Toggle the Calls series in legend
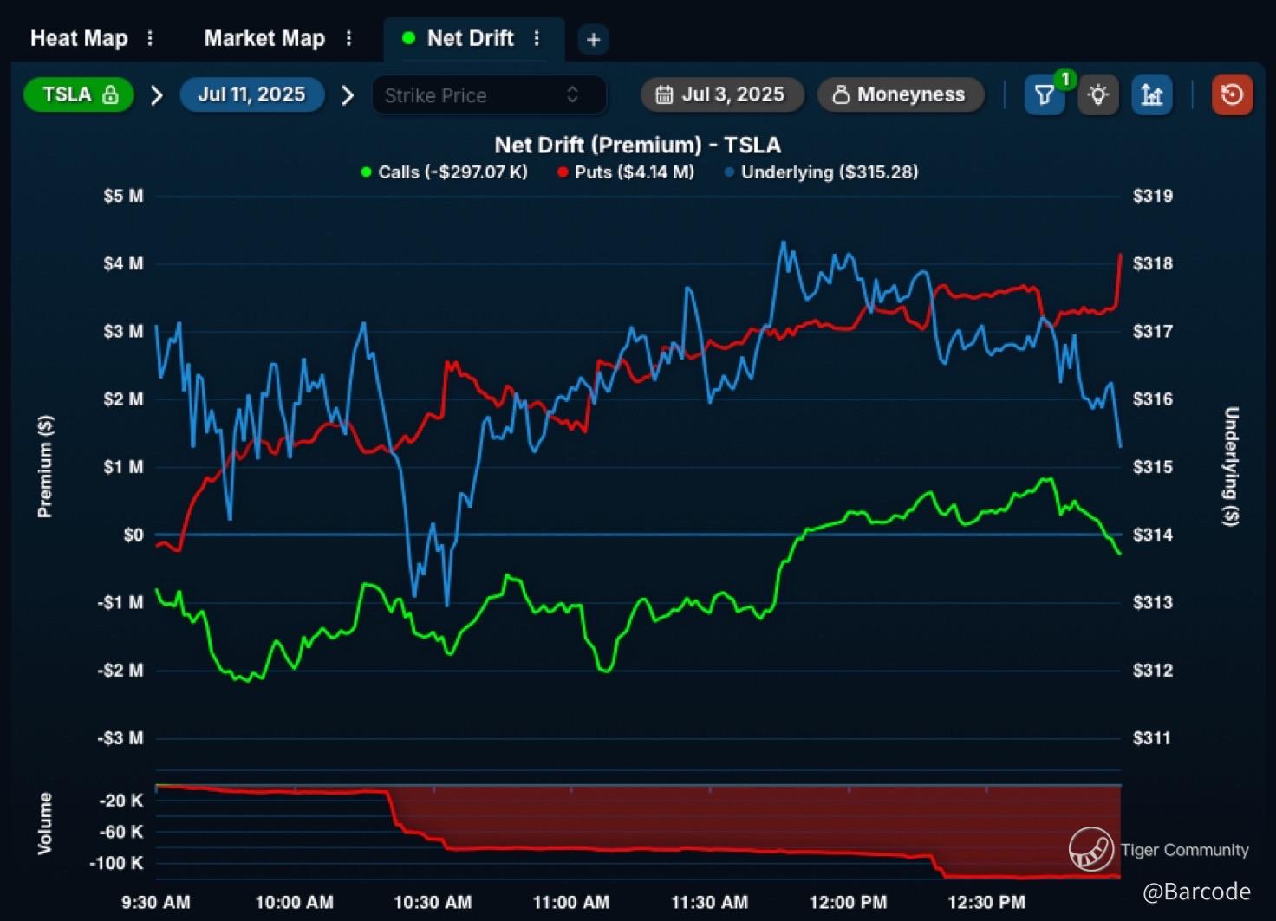The height and width of the screenshot is (921, 1276). pyautogui.click(x=444, y=172)
